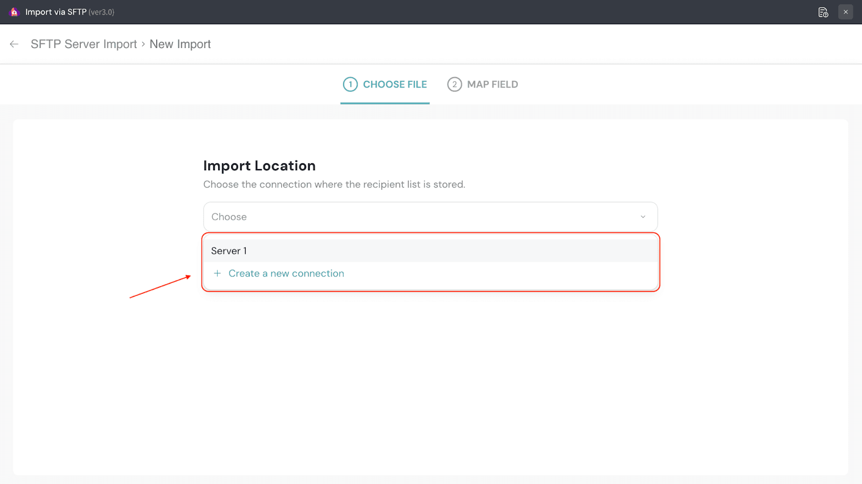This screenshot has width=862, height=484.
Task: Click the plus icon beside Create connection
Action: click(217, 273)
